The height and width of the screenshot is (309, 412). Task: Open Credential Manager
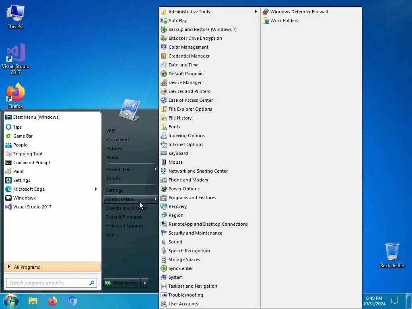coord(209,56)
